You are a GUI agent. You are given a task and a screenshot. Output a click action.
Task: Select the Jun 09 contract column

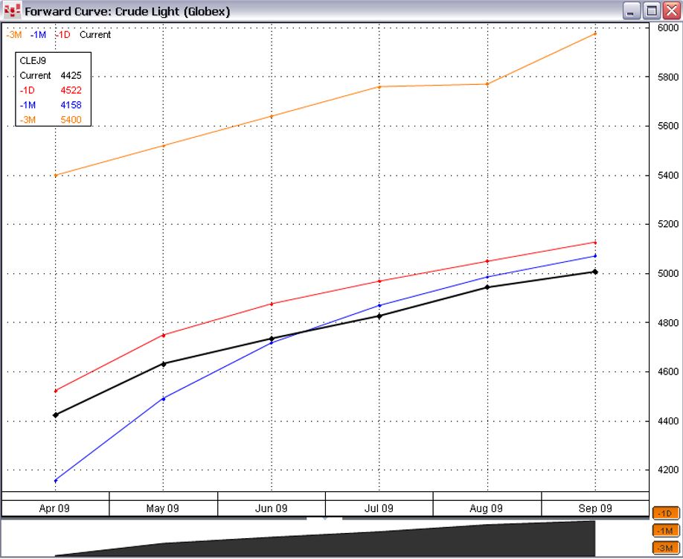pyautogui.click(x=271, y=508)
